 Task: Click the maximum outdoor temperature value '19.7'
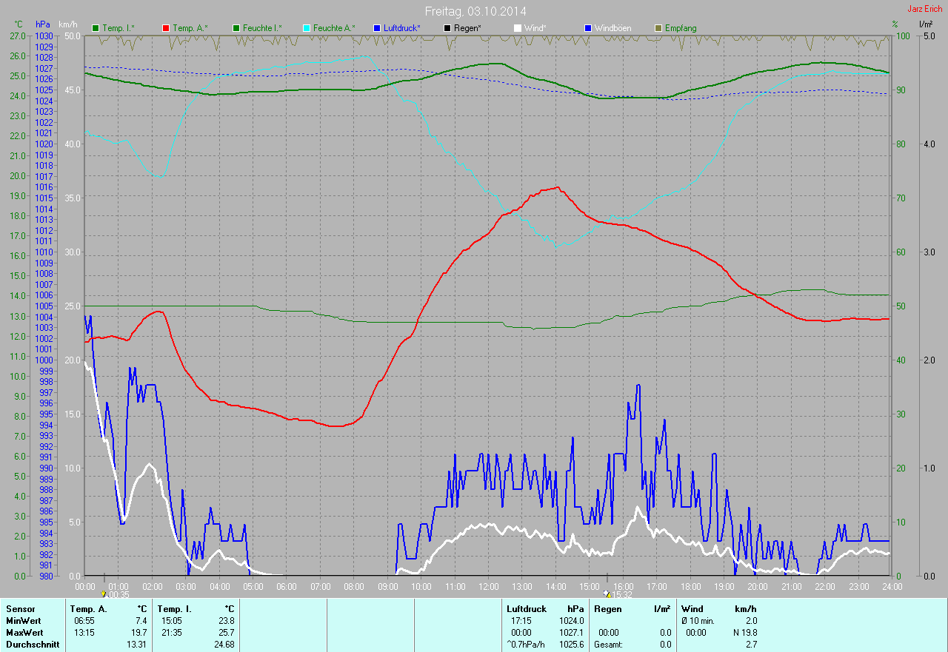pyautogui.click(x=138, y=633)
